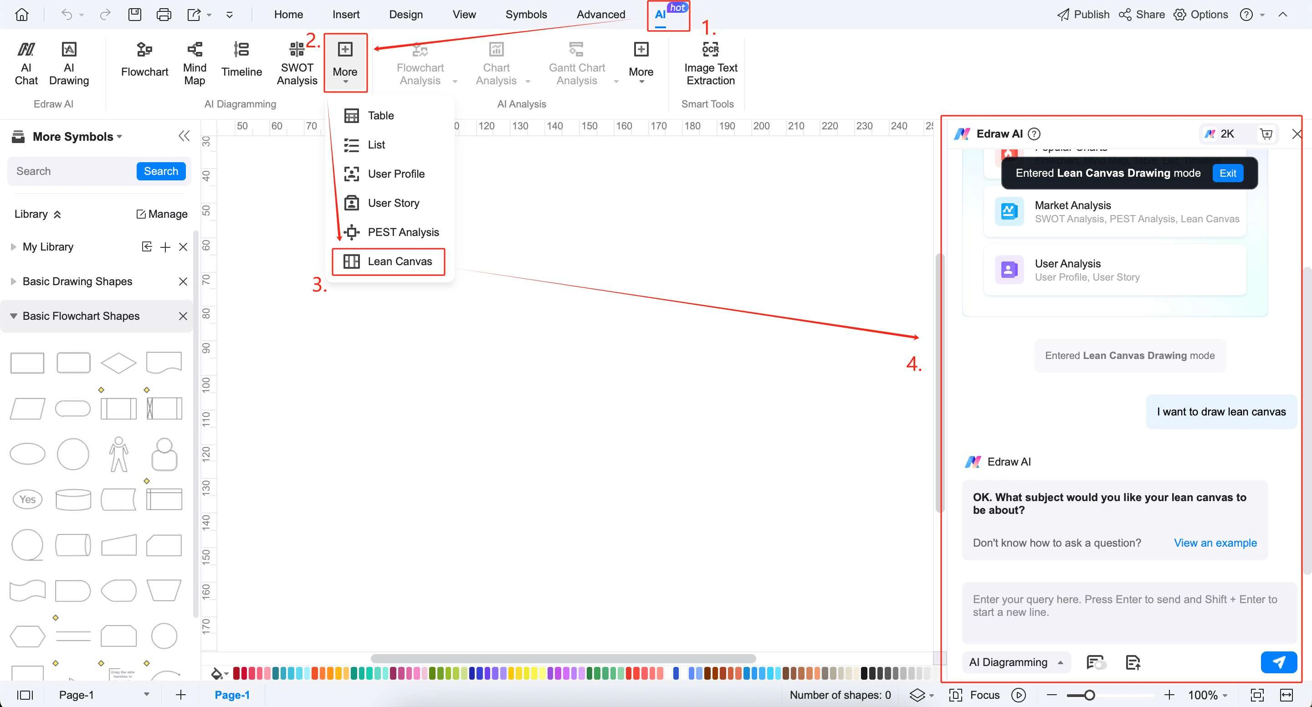
Task: Open the Page-1 page selector dropdown
Action: coord(147,694)
